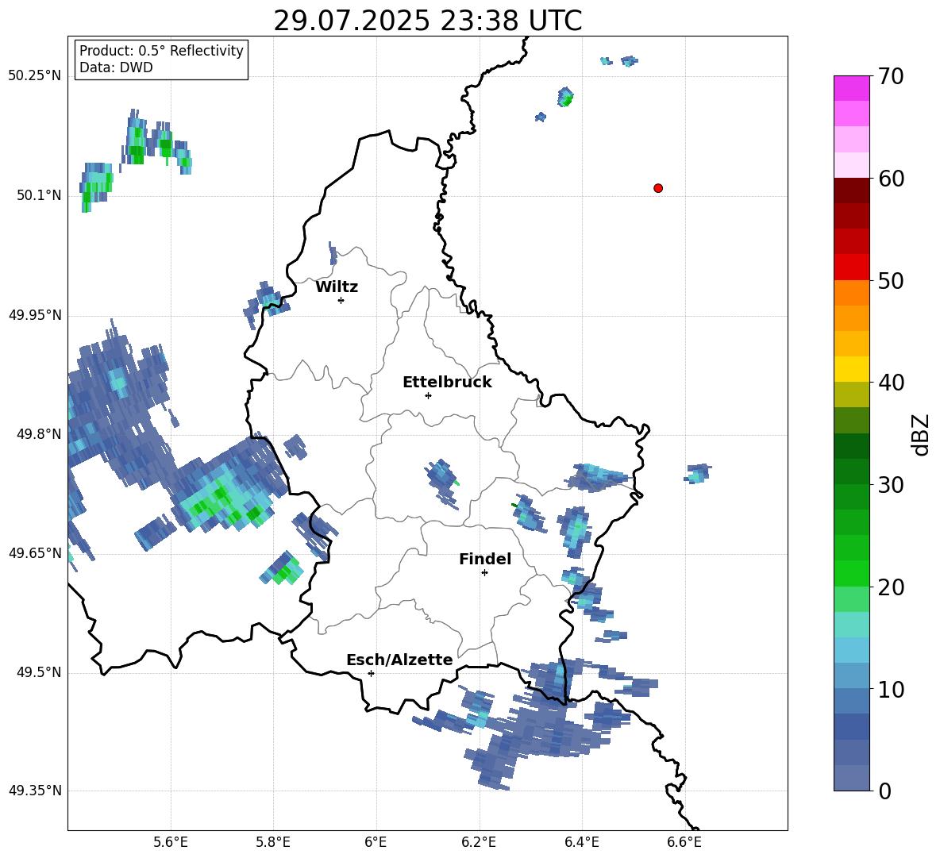The height and width of the screenshot is (858, 940).
Task: Click the orange colorbar band just above 50
Action: click(851, 292)
